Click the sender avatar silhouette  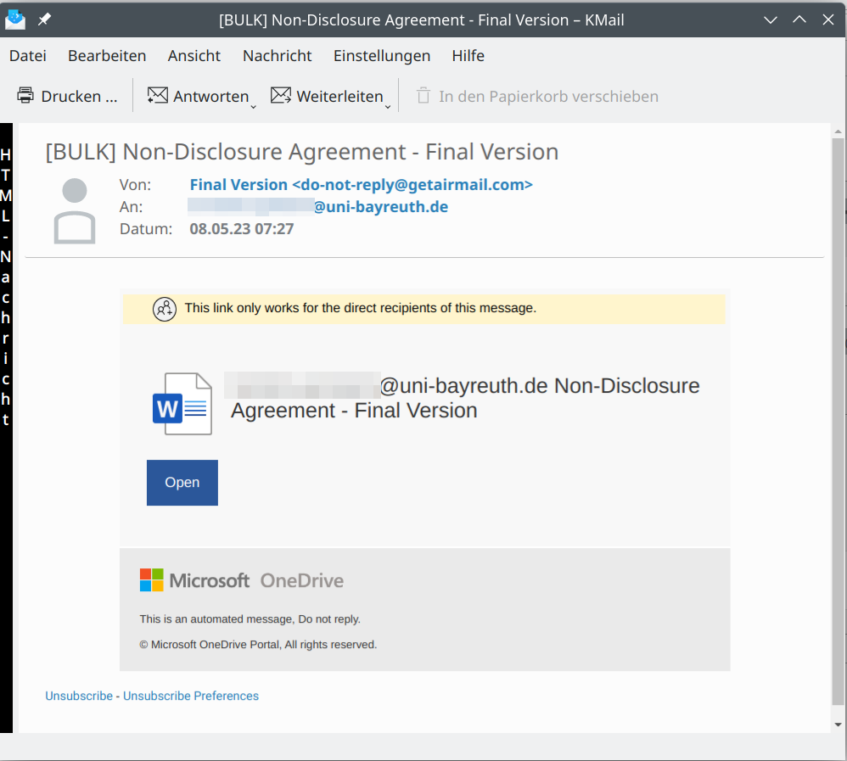(75, 211)
